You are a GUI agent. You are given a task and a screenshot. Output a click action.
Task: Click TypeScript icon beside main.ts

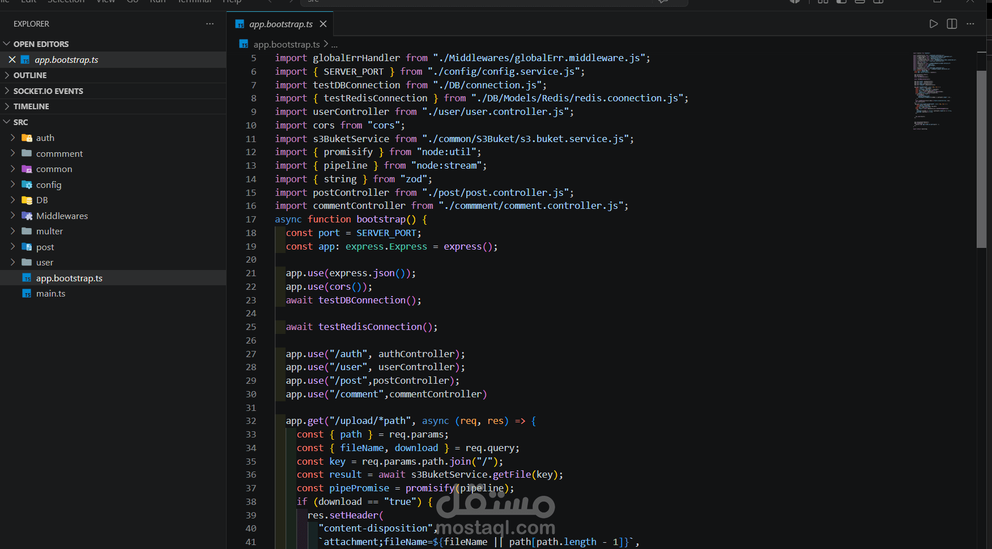(27, 293)
